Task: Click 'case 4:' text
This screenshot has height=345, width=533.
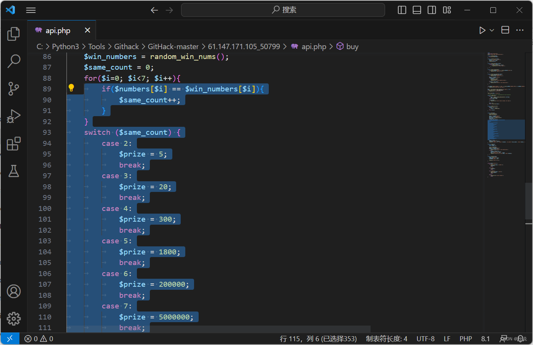Action: coord(117,208)
